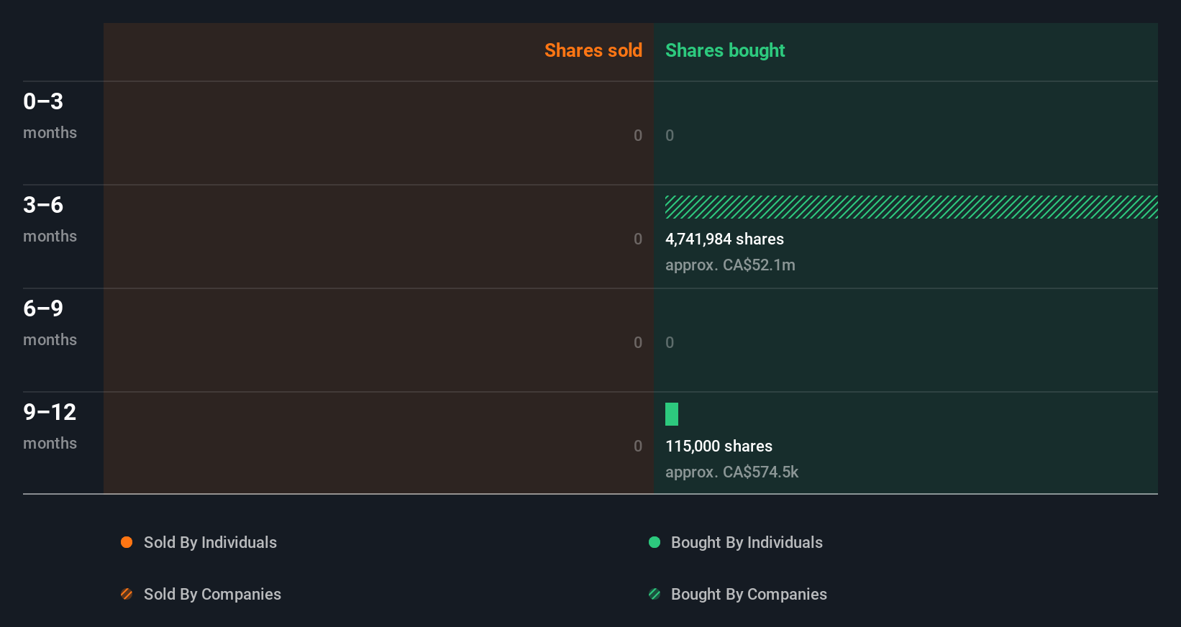The height and width of the screenshot is (627, 1181).
Task: Select the 6–9 months row label
Action: click(50, 323)
